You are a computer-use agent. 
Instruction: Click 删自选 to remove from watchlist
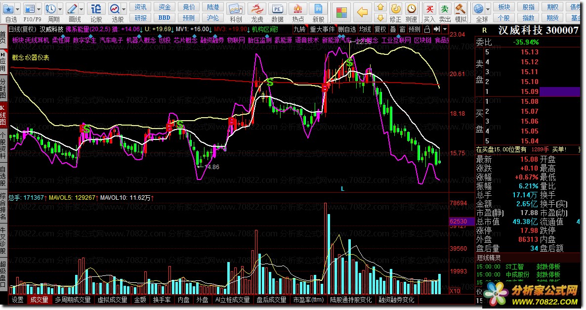(347, 29)
